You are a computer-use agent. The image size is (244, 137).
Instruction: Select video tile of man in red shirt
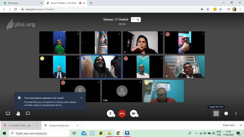point(164,91)
